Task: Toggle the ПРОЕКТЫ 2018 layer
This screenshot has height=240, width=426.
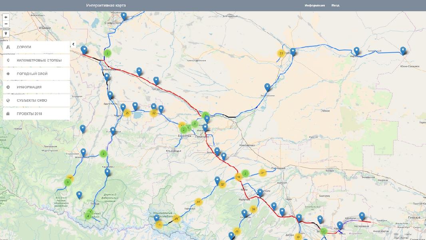Action: tap(35, 114)
